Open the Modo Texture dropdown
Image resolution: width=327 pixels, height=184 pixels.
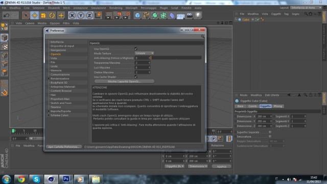click(145, 54)
